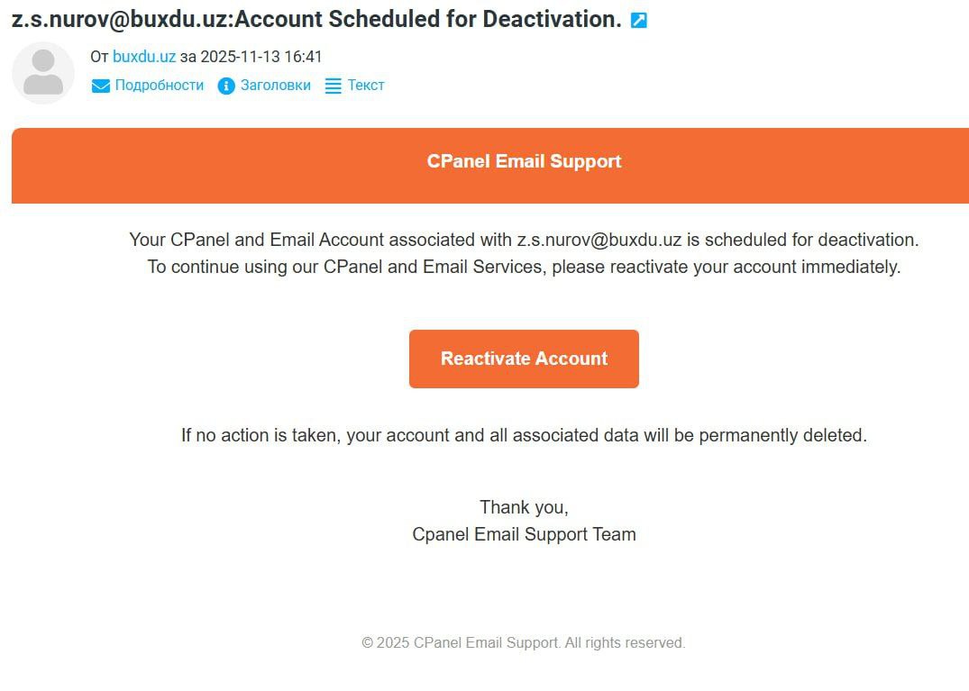Click the word "От" before the sender
This screenshot has height=691, width=969.
click(99, 57)
